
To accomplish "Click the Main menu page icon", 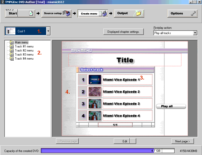I will pyautogui.click(x=12, y=42).
